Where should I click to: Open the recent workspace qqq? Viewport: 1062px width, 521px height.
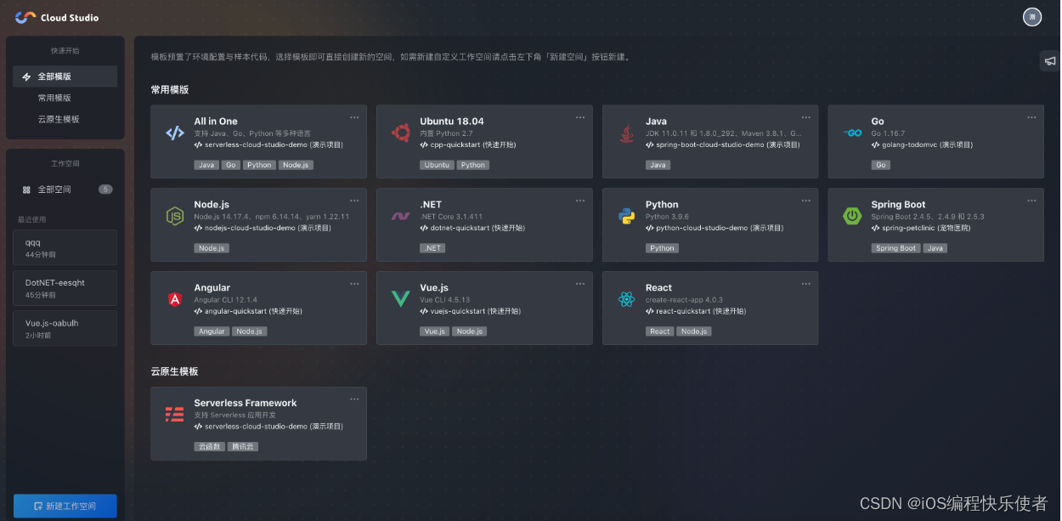point(65,247)
